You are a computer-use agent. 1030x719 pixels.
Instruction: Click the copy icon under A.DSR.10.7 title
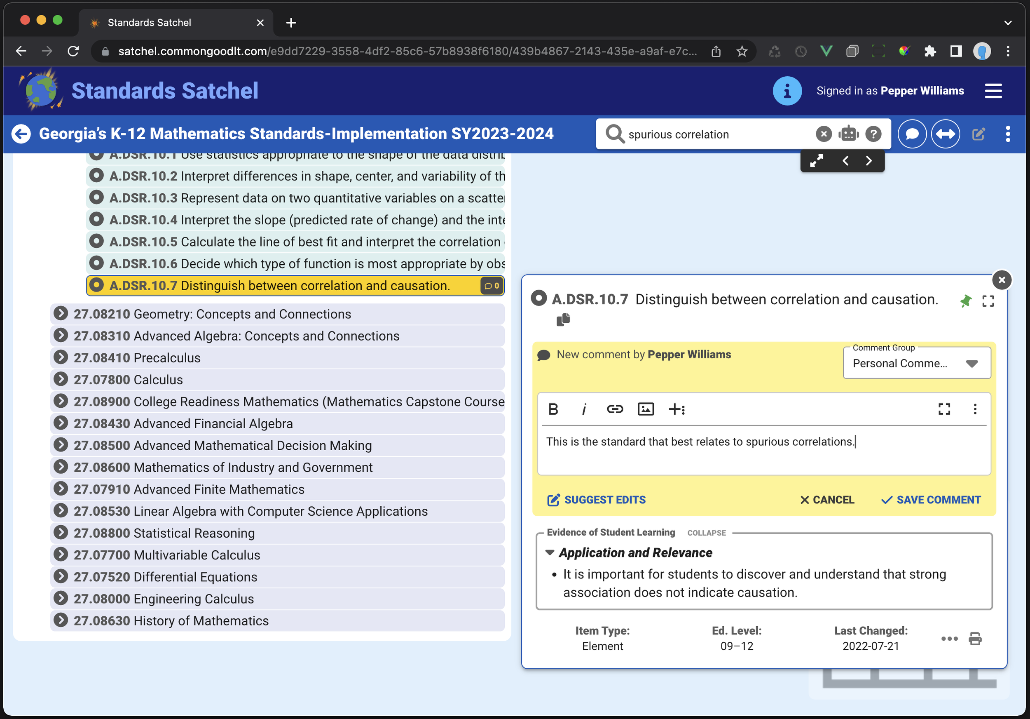[563, 320]
